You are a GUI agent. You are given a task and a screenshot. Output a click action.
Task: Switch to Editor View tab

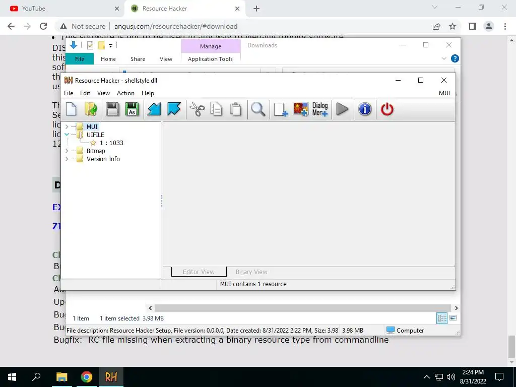pyautogui.click(x=199, y=272)
